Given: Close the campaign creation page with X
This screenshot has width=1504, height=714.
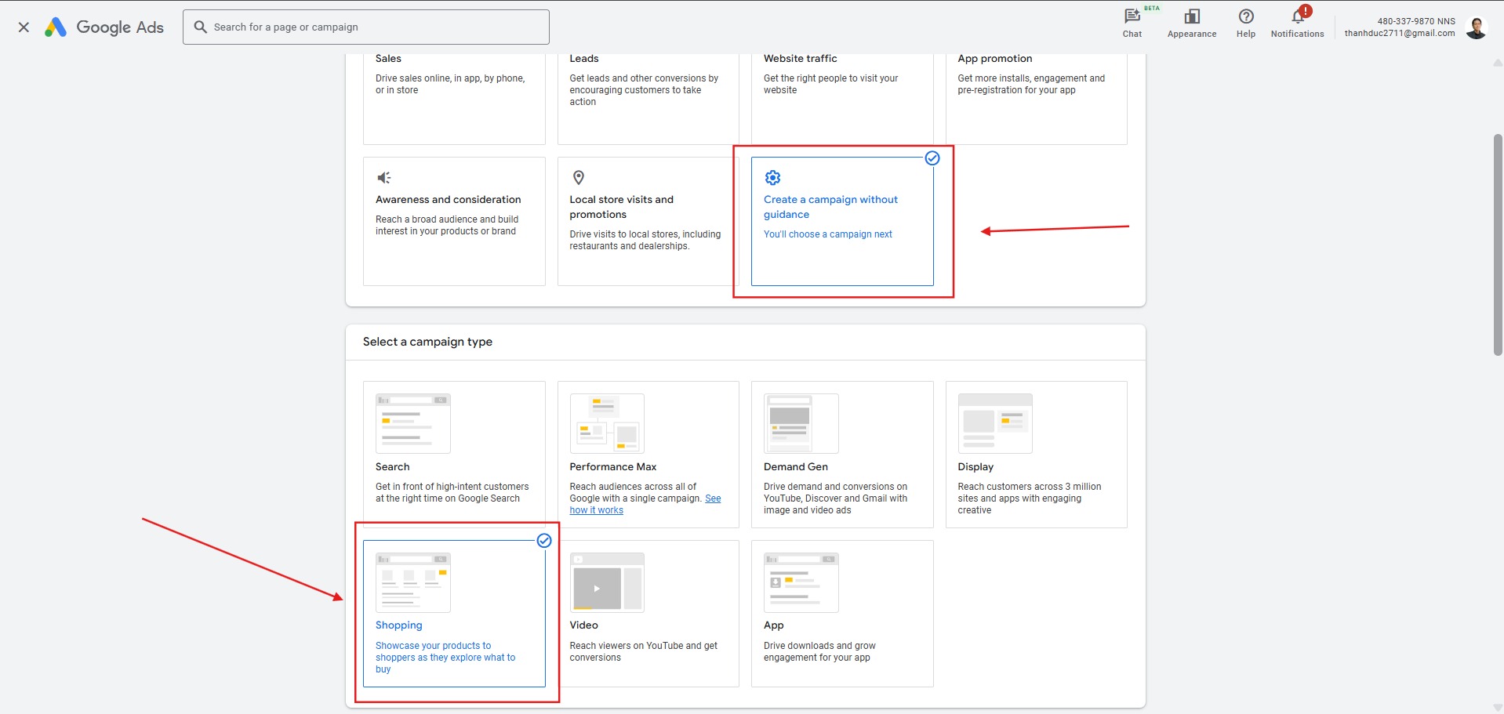Looking at the screenshot, I should (24, 27).
